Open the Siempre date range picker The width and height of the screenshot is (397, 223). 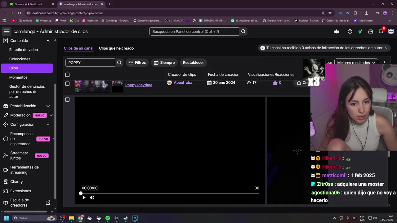[164, 63]
